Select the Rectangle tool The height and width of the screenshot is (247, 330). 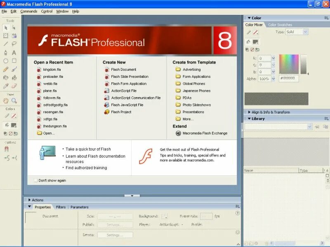14,61
